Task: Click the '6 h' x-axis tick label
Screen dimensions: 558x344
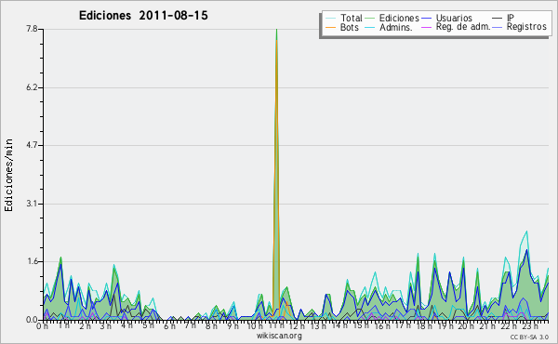Action: pos(169,326)
